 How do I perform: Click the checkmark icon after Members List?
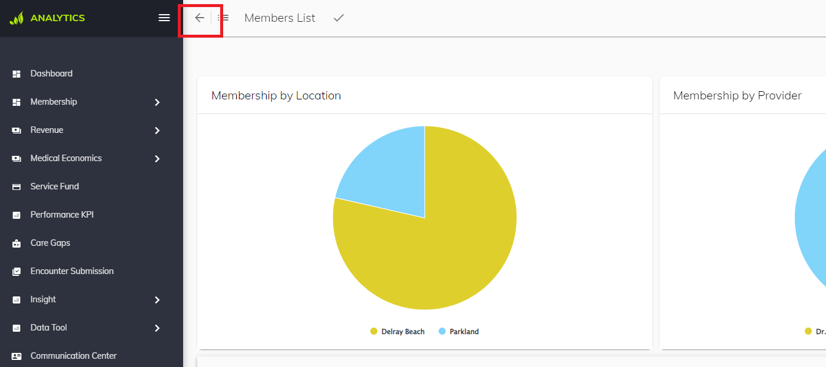(339, 18)
